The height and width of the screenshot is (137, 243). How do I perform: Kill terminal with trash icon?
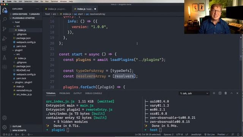tap(226, 93)
